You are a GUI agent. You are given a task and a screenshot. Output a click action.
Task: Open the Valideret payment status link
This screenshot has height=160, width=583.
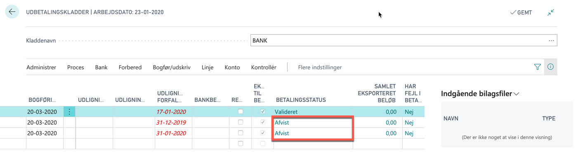click(286, 112)
